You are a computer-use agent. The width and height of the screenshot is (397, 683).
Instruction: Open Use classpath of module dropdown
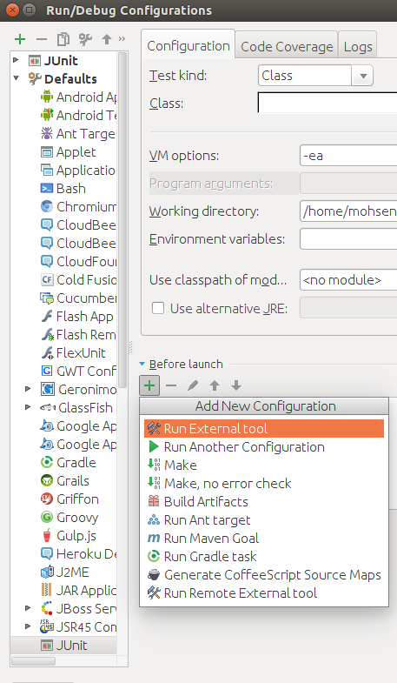[348, 279]
